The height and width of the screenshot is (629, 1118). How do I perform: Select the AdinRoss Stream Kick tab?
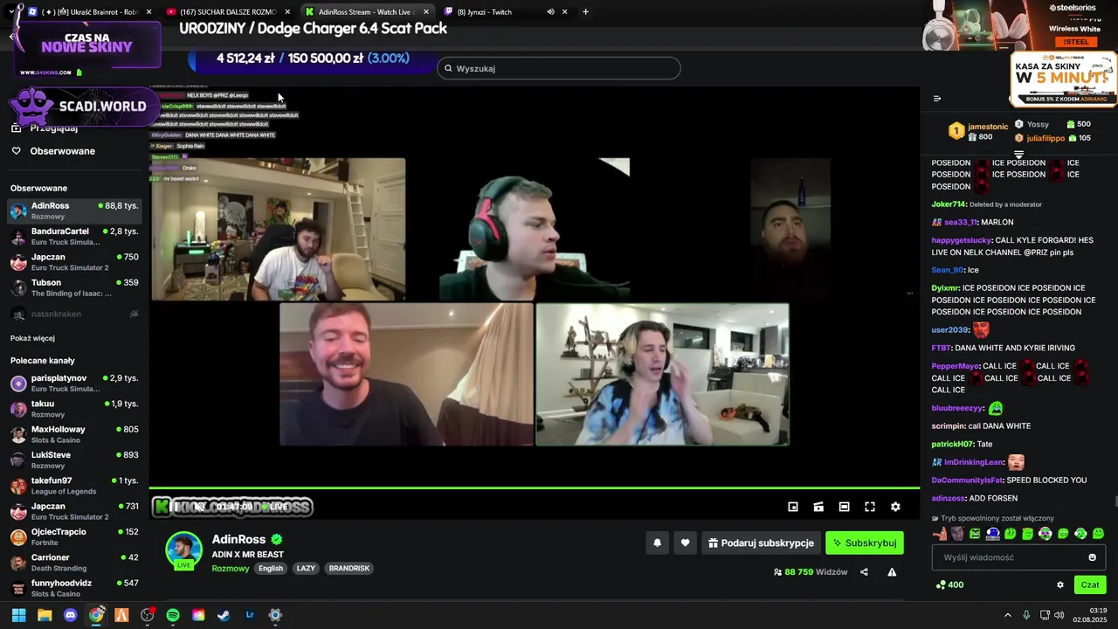(366, 11)
